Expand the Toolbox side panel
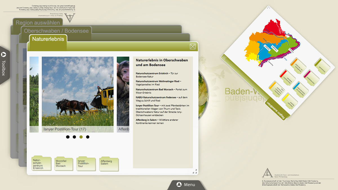The image size is (338, 190). [4, 65]
